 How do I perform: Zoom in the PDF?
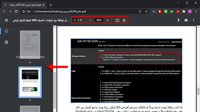coord(107,20)
